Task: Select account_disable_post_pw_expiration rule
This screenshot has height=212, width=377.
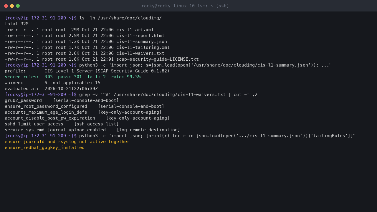Action: coord(50,118)
